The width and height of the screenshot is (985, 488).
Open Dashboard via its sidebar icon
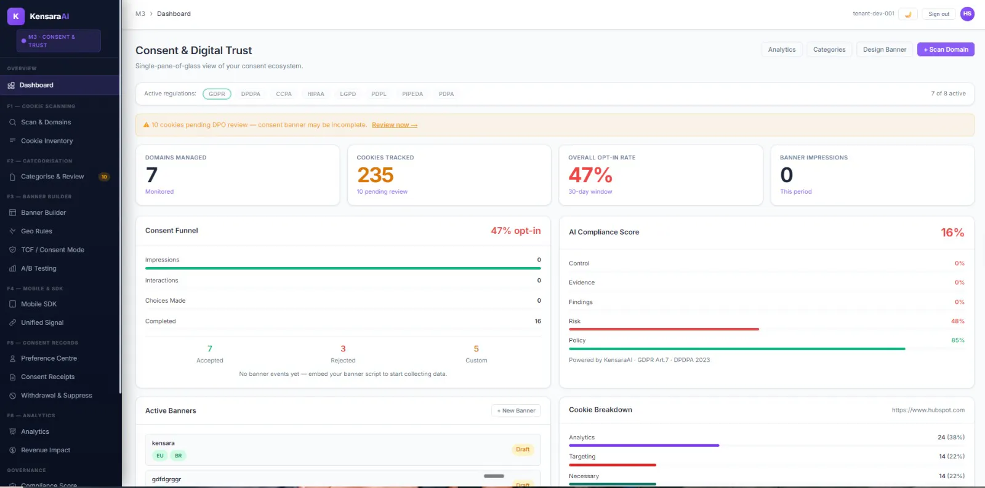(11, 86)
